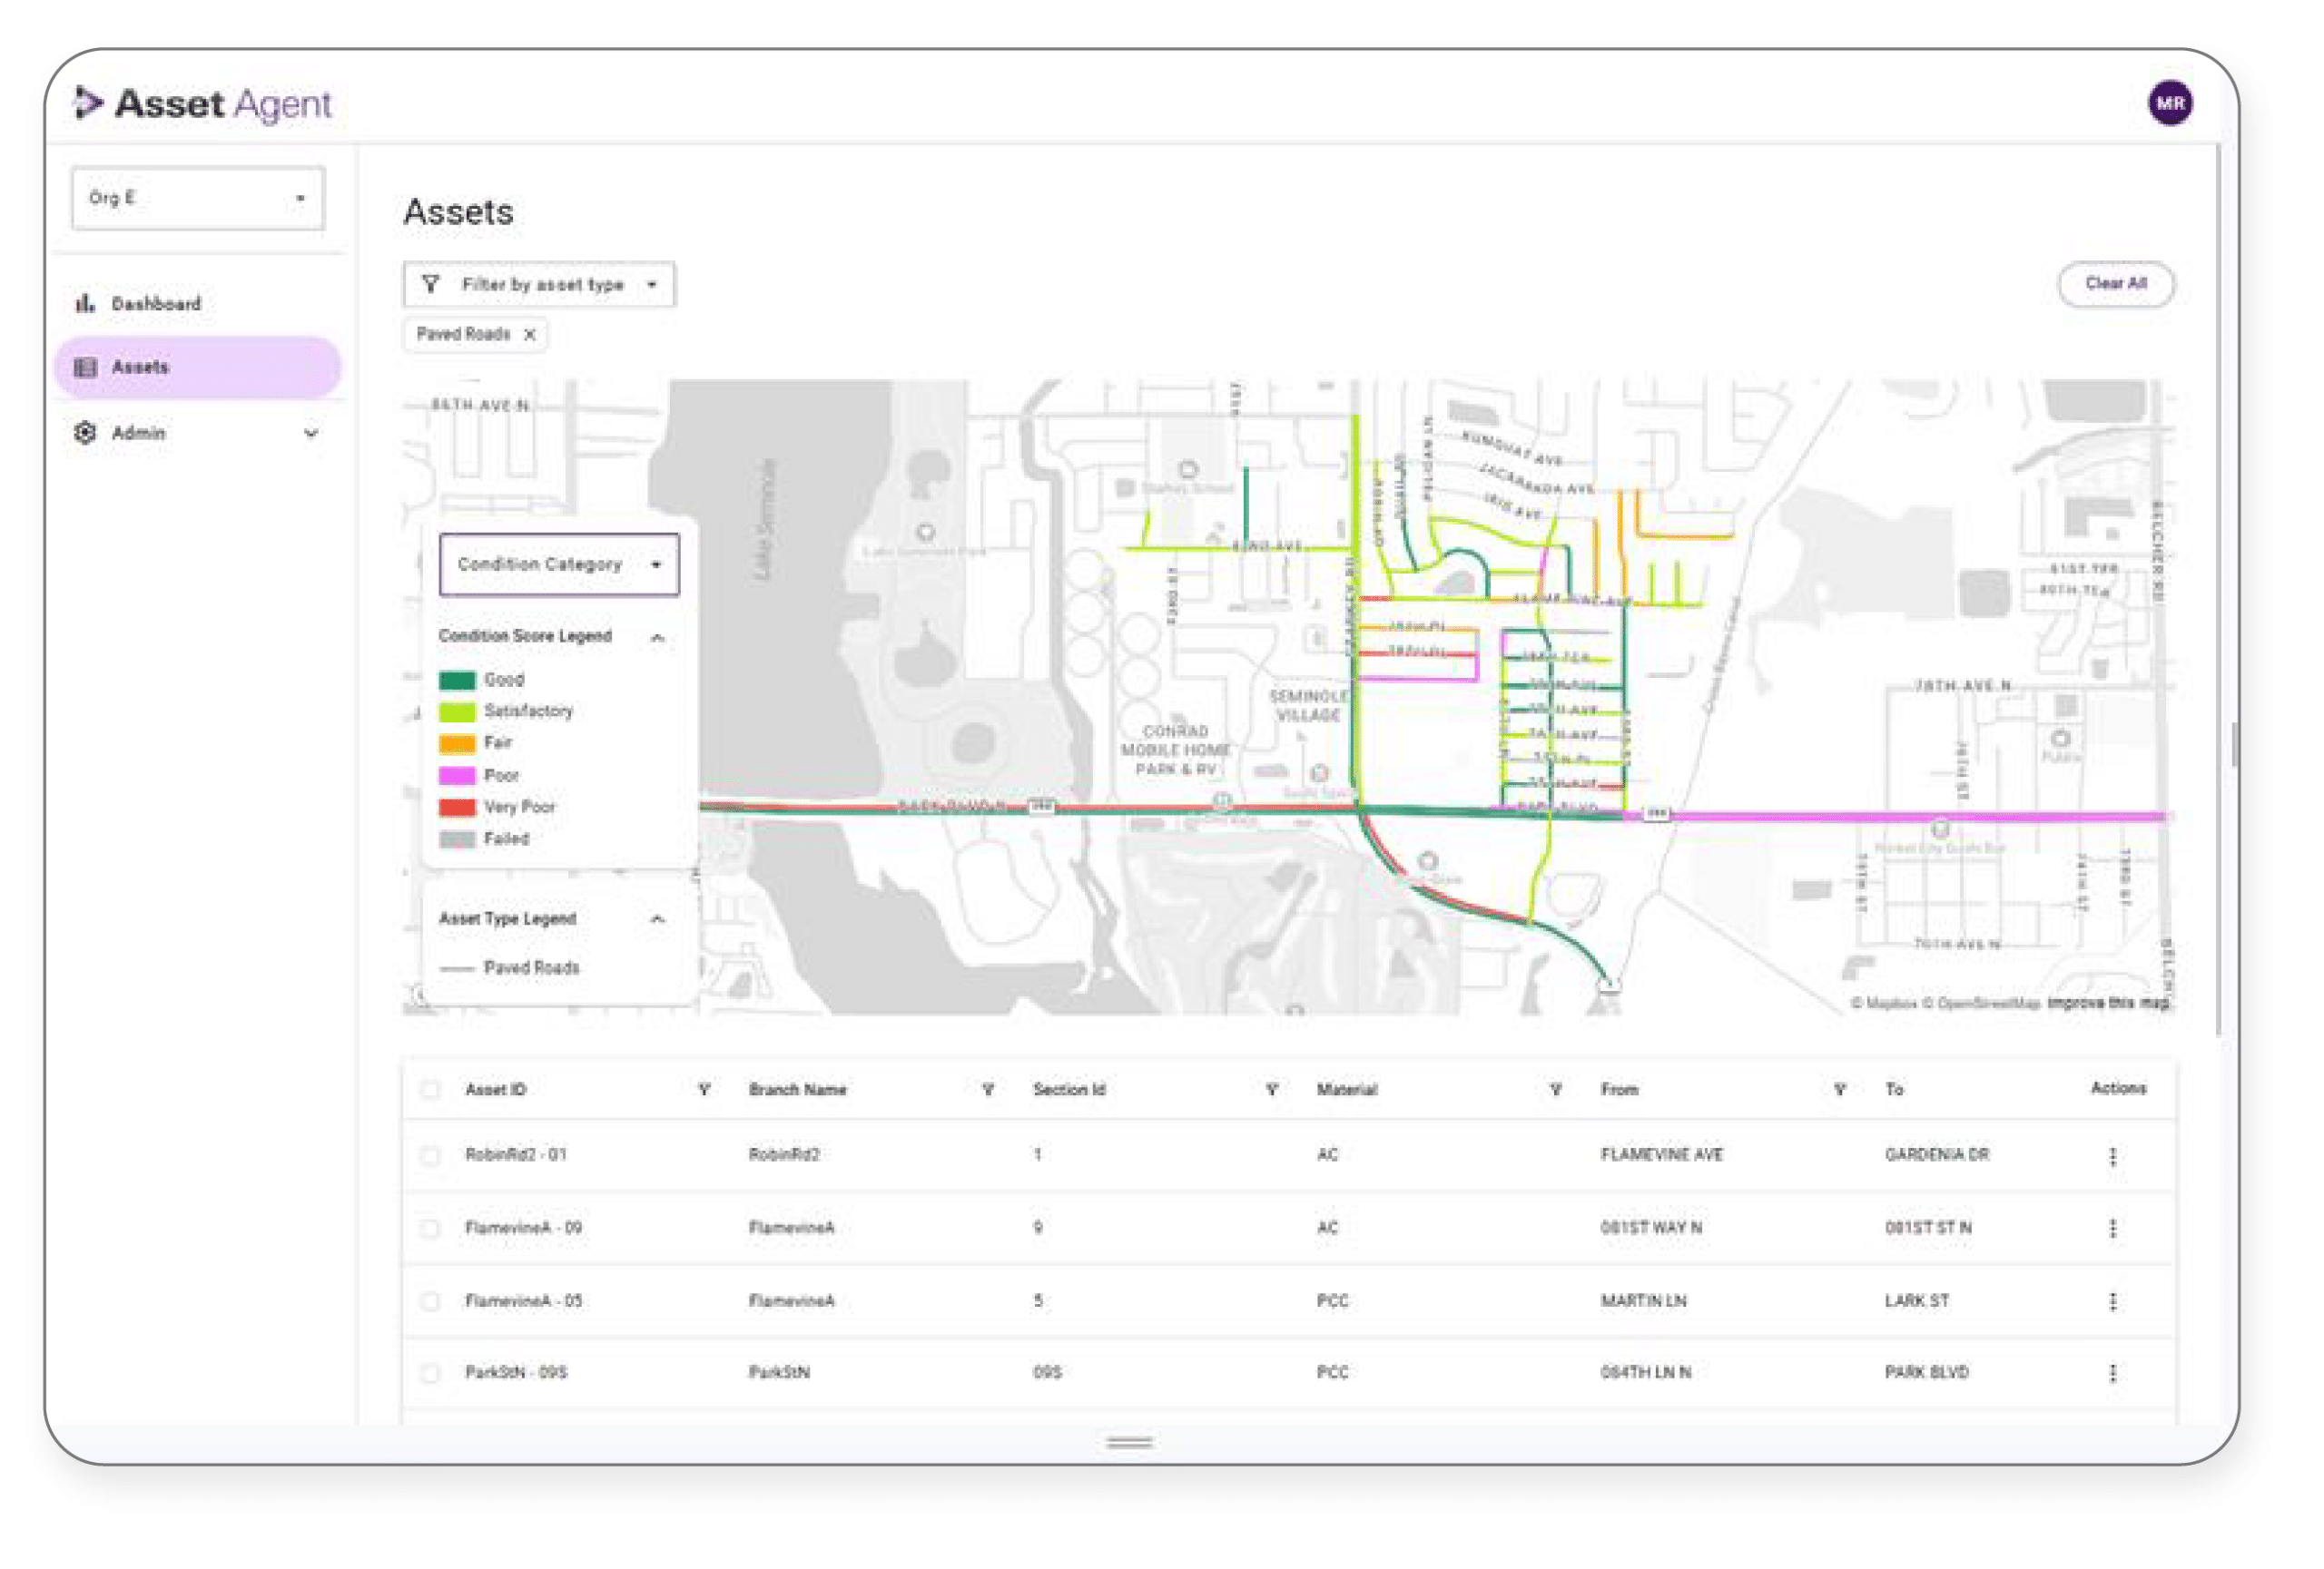Image resolution: width=2324 pixels, height=1569 pixels.
Task: Open actions menu for FlamevineA - 05 row
Action: (x=2112, y=1301)
